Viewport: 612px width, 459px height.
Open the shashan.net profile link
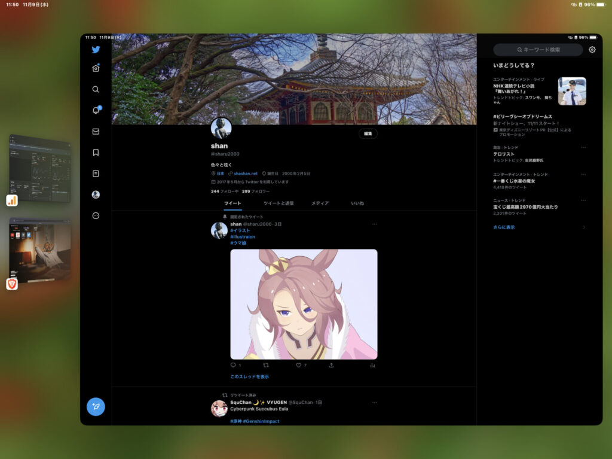pyautogui.click(x=245, y=174)
